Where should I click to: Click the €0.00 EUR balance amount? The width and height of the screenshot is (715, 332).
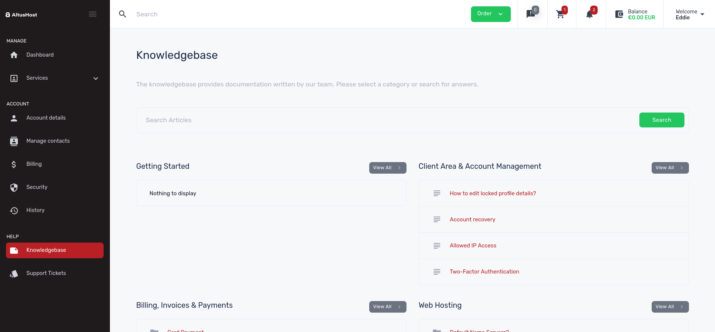coord(641,18)
